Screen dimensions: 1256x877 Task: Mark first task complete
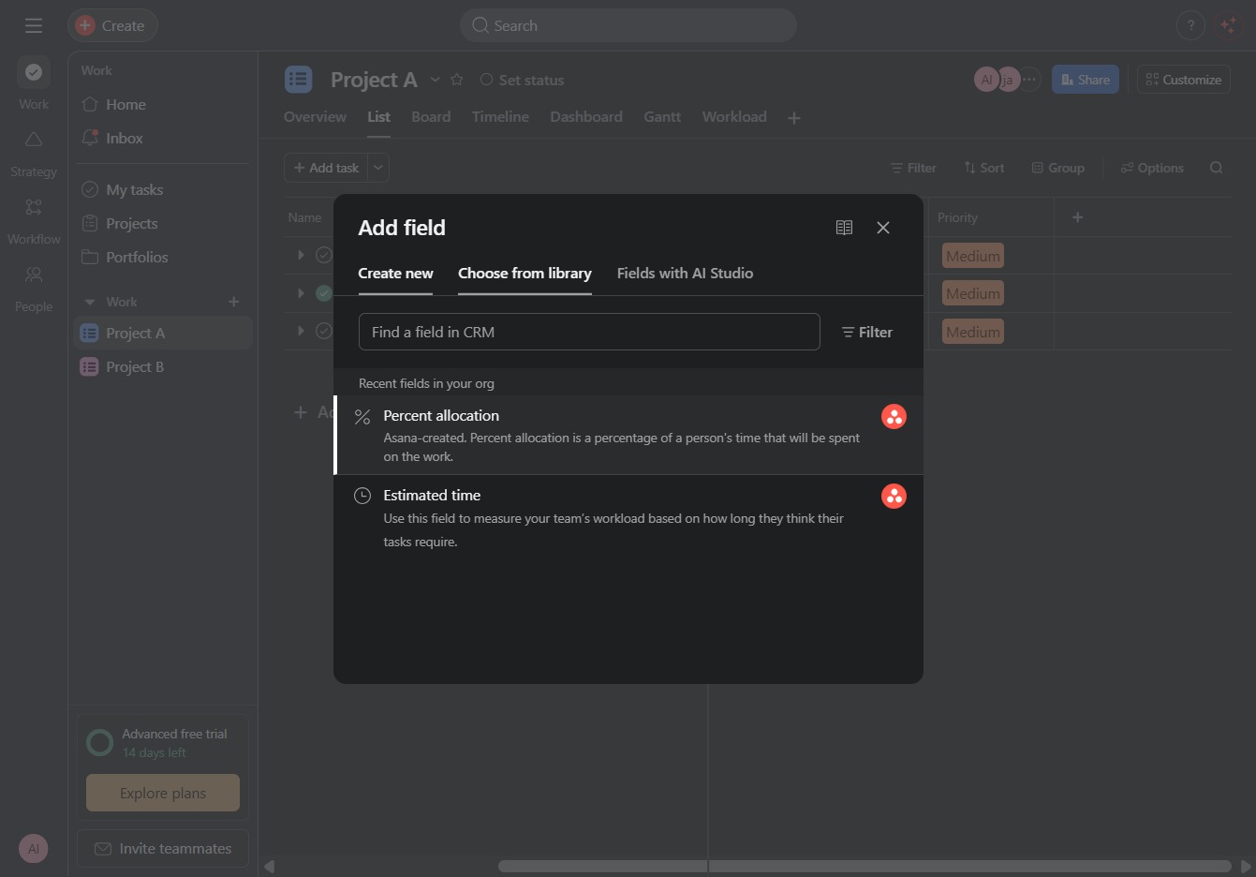[324, 255]
